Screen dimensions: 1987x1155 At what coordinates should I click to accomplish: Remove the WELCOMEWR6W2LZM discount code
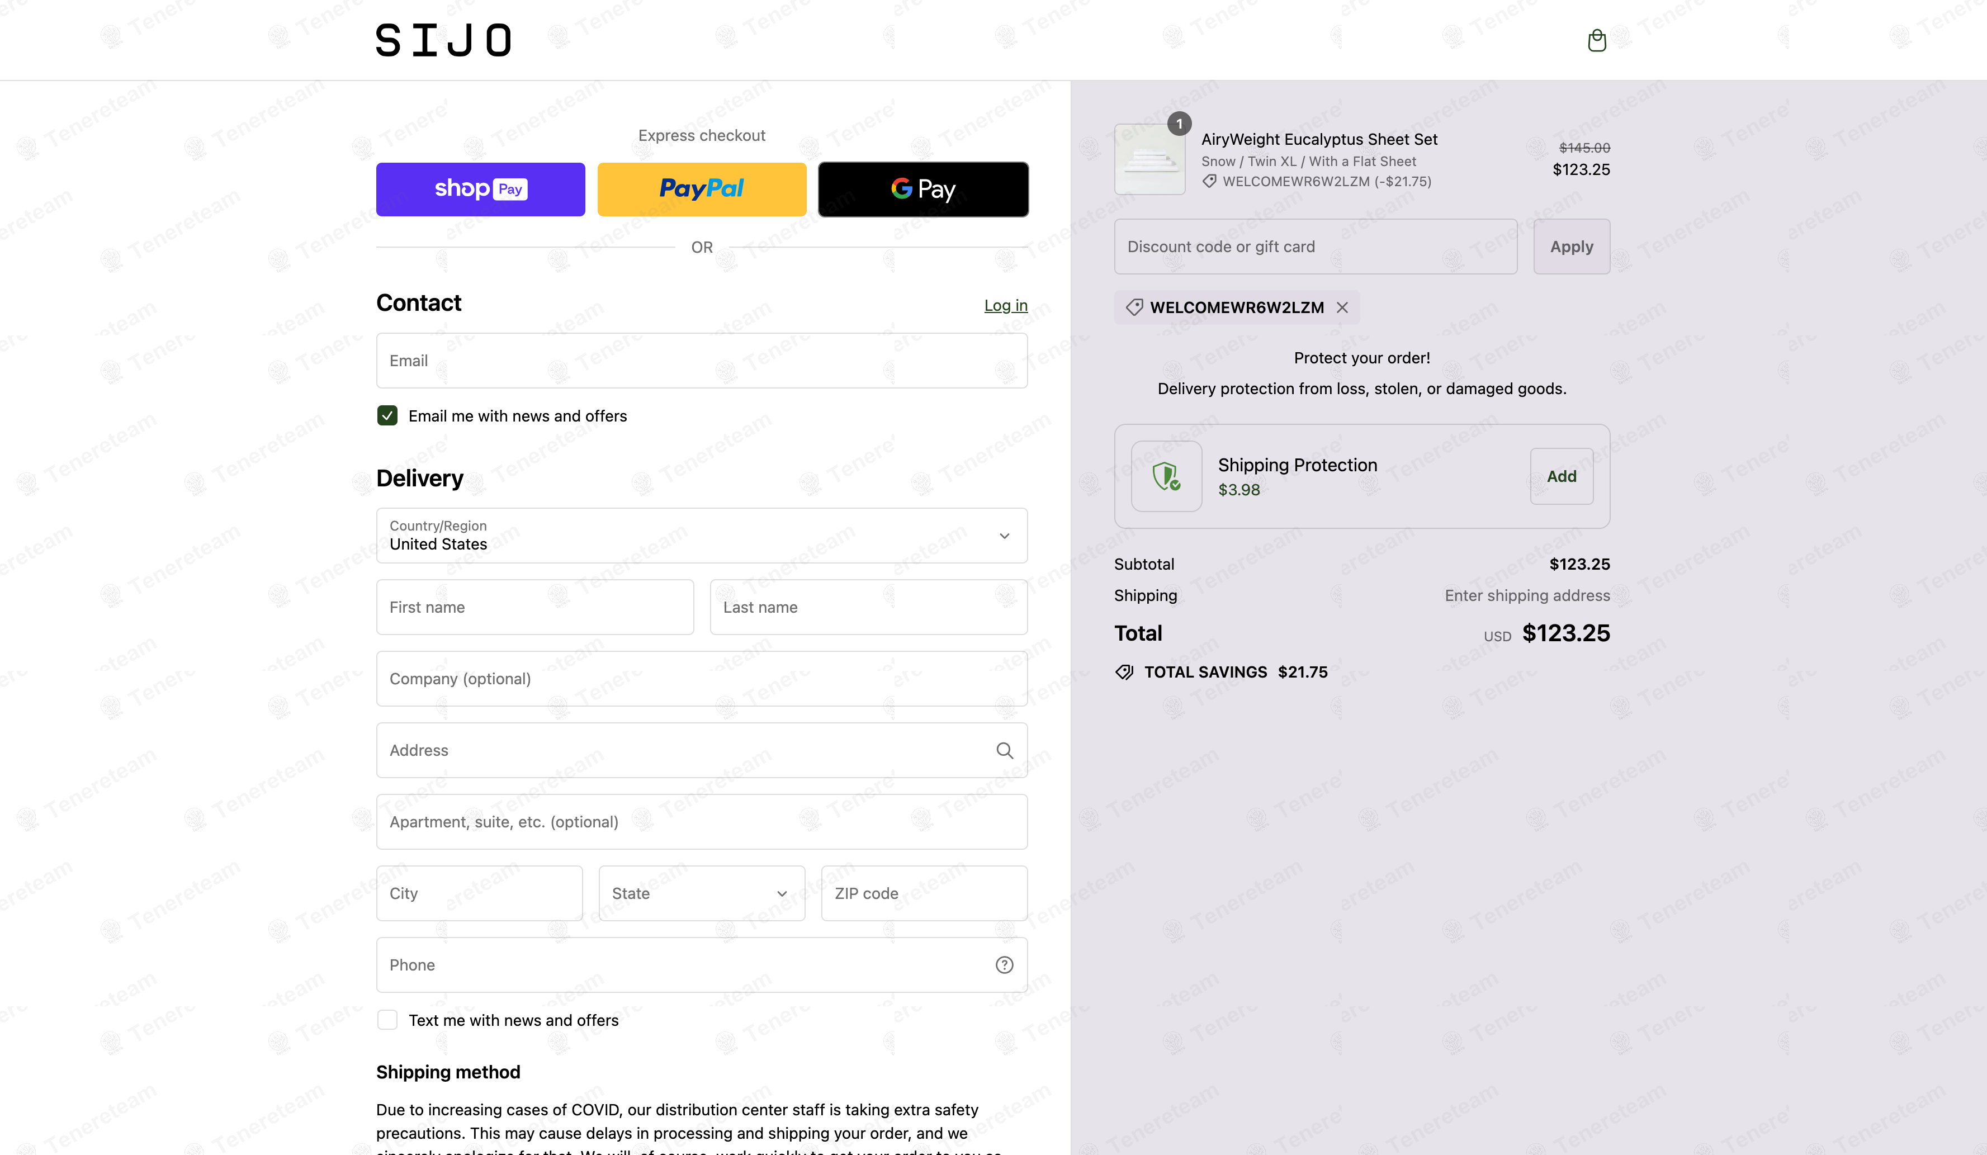click(x=1342, y=307)
